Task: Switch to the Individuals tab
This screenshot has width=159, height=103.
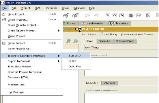Action: coord(92,23)
